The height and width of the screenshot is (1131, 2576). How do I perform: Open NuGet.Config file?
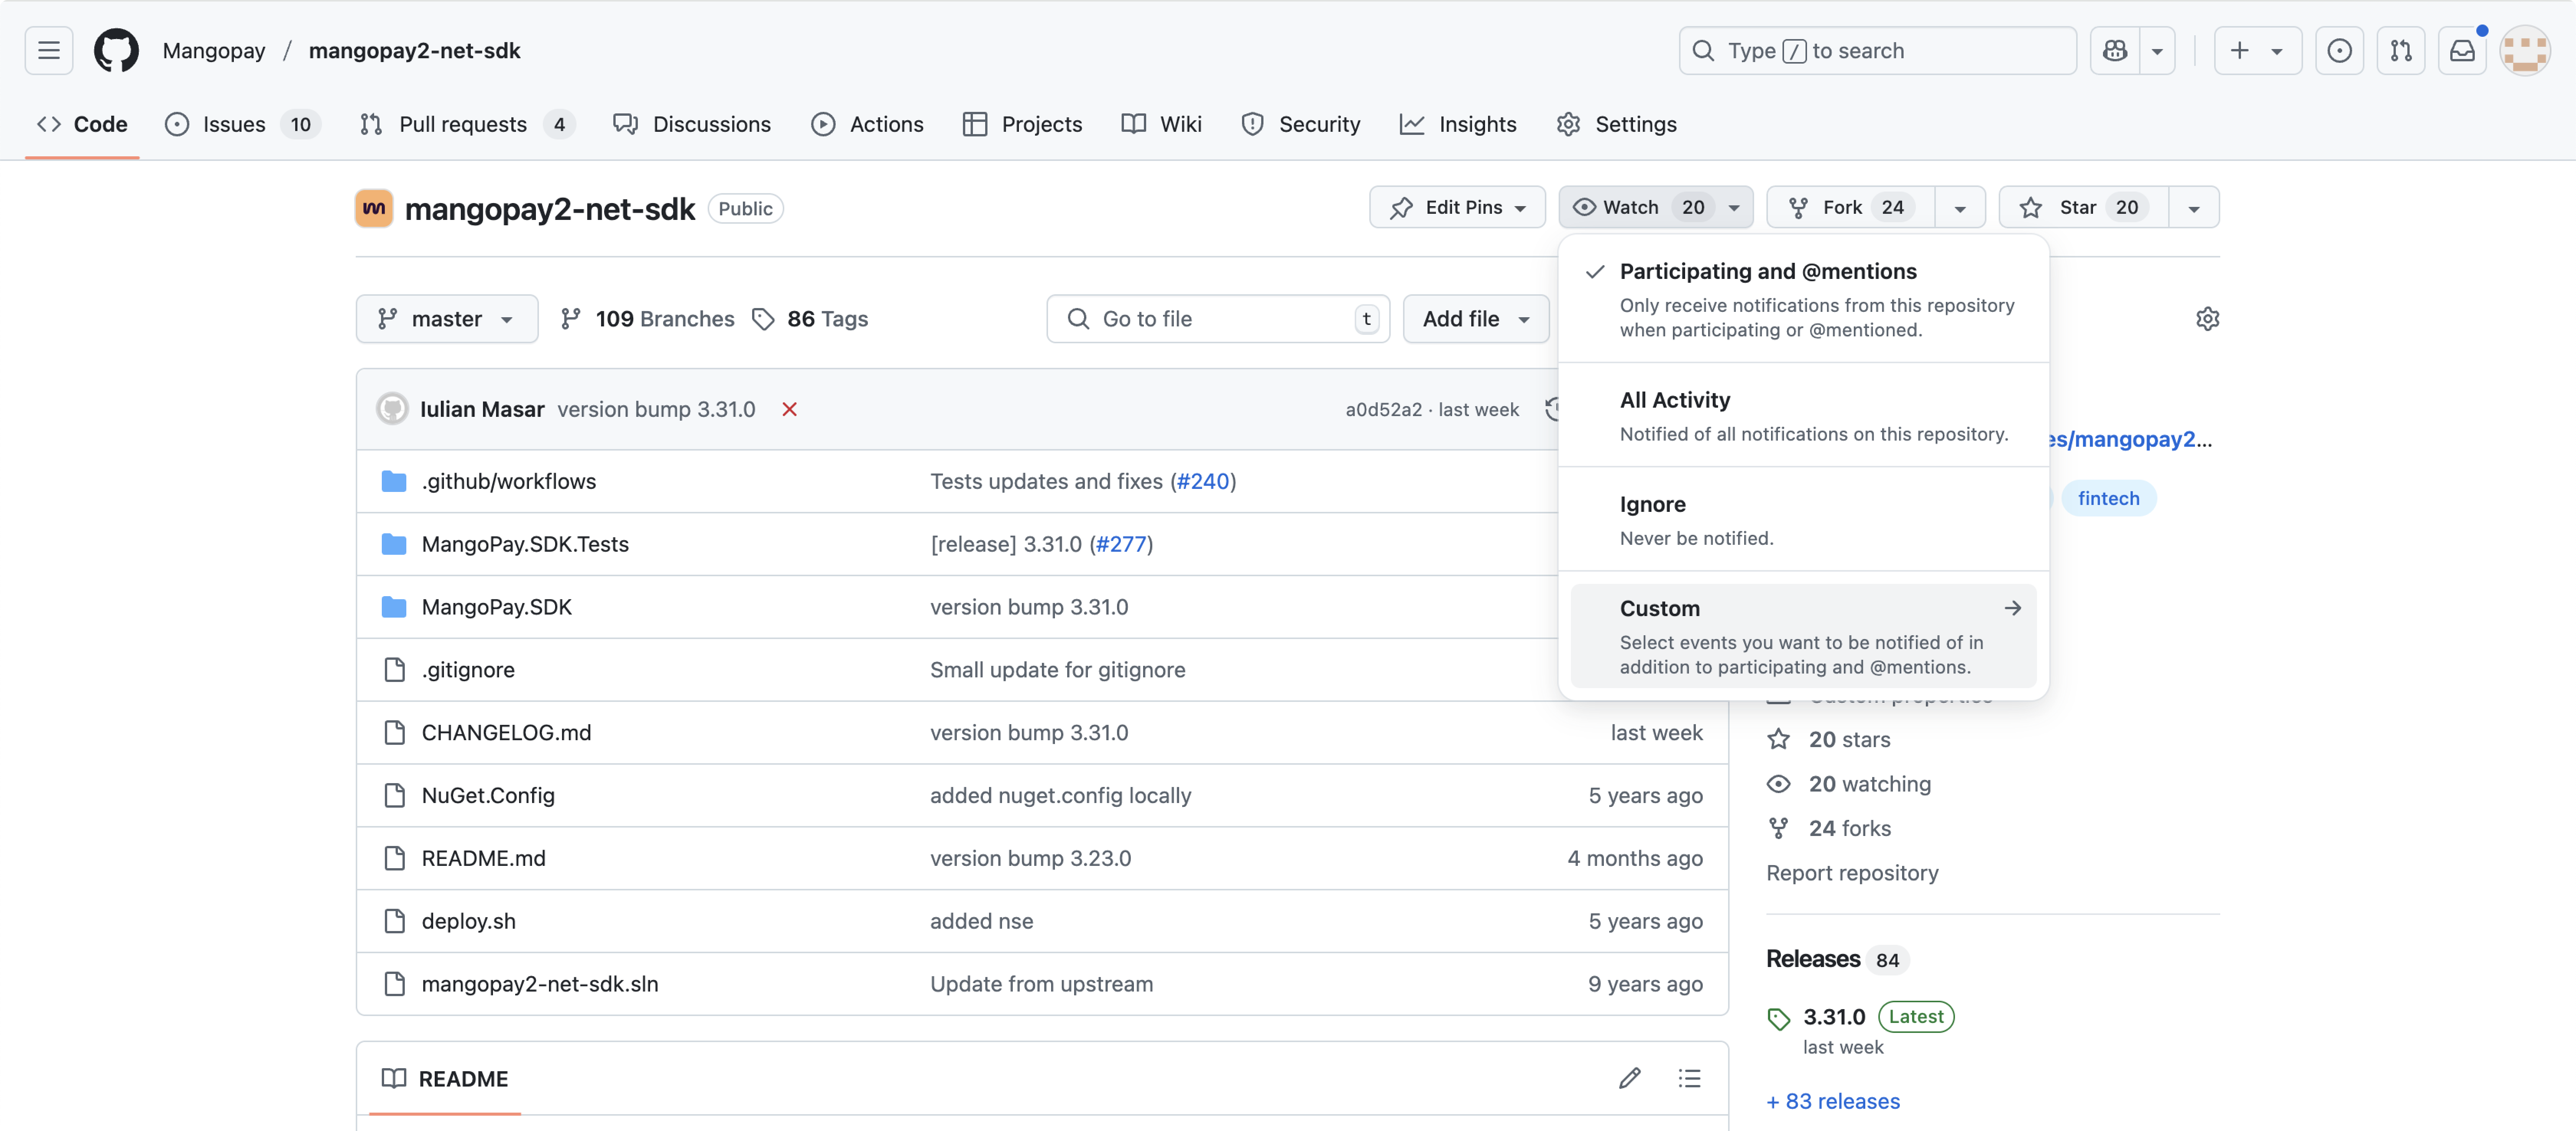coord(488,795)
